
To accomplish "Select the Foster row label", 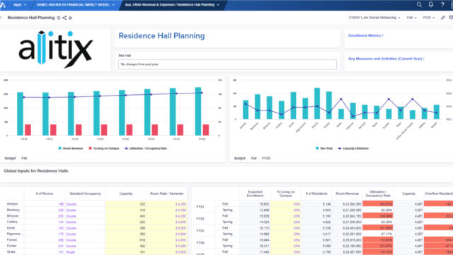I will click(x=12, y=246).
